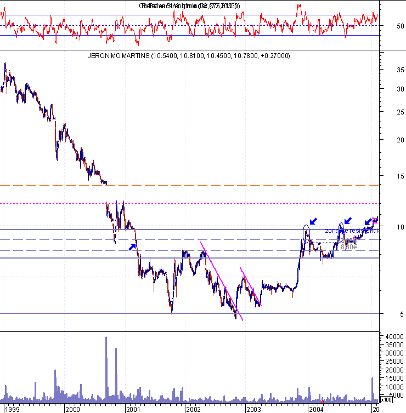406x413 pixels.
Task: Click volume axis label 40000
Action: click(x=394, y=337)
